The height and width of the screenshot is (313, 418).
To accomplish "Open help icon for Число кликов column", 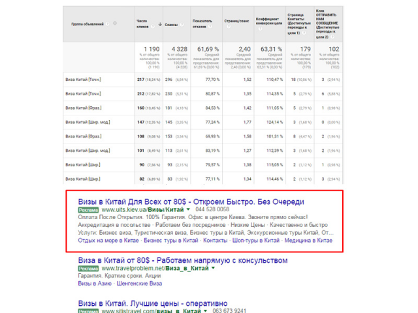I will pyautogui.click(x=153, y=27).
